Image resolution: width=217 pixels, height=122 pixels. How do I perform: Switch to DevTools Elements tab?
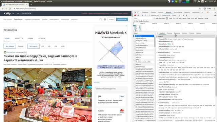coord(145,12)
